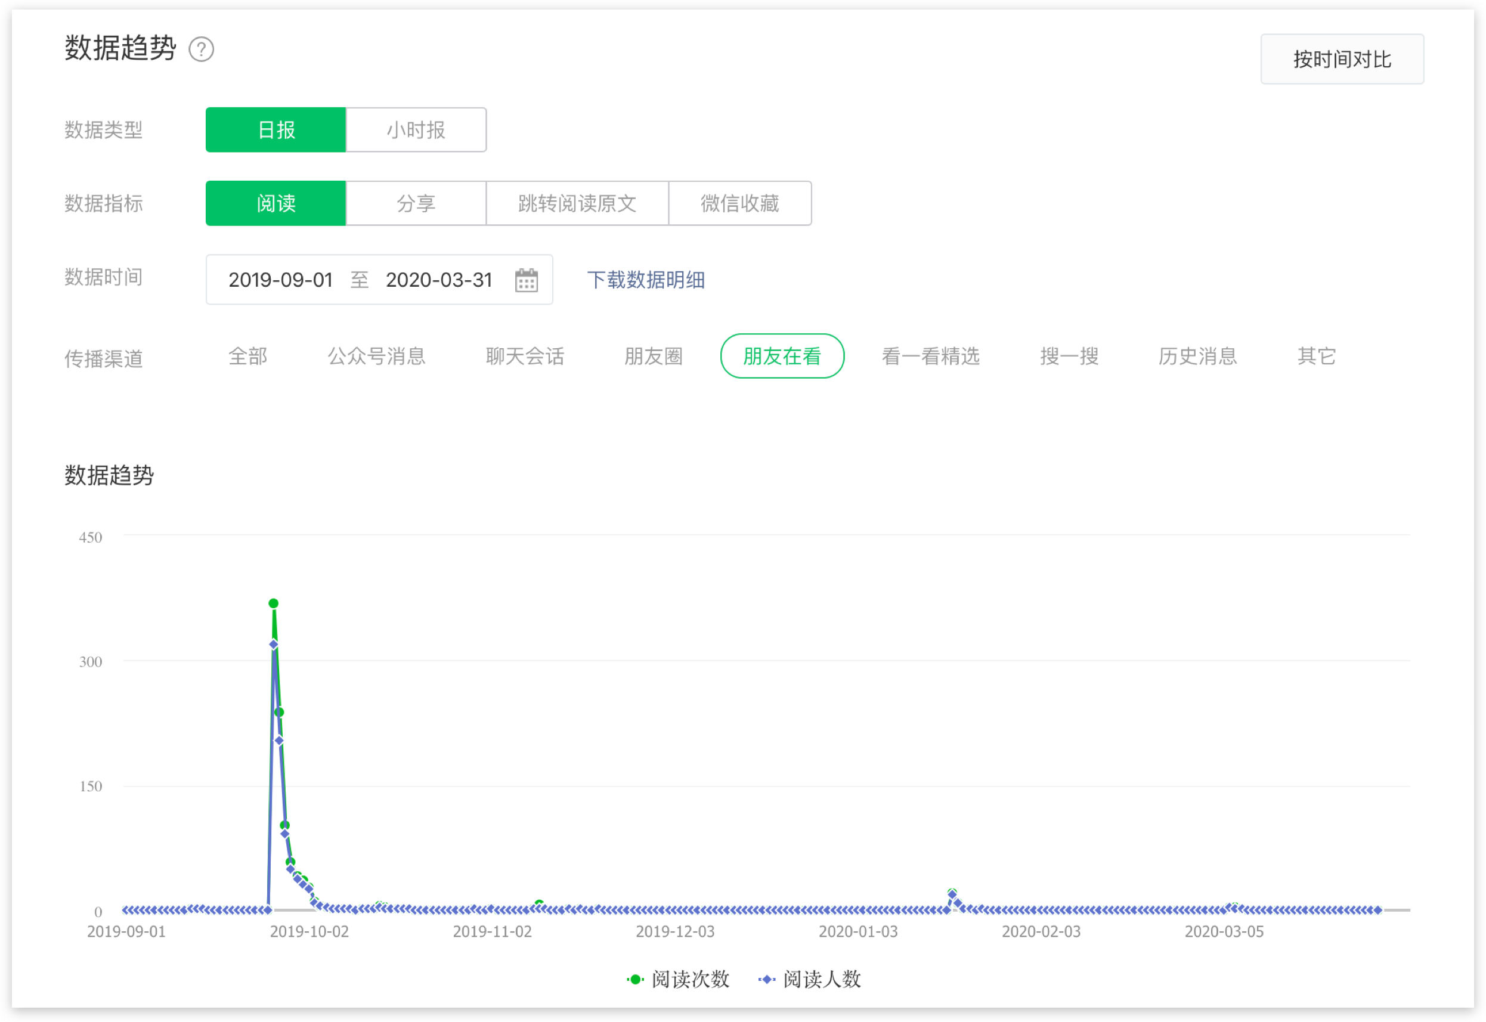This screenshot has width=1486, height=1022.
Task: Choose the 搜一搜 channel filter
Action: point(1069,356)
